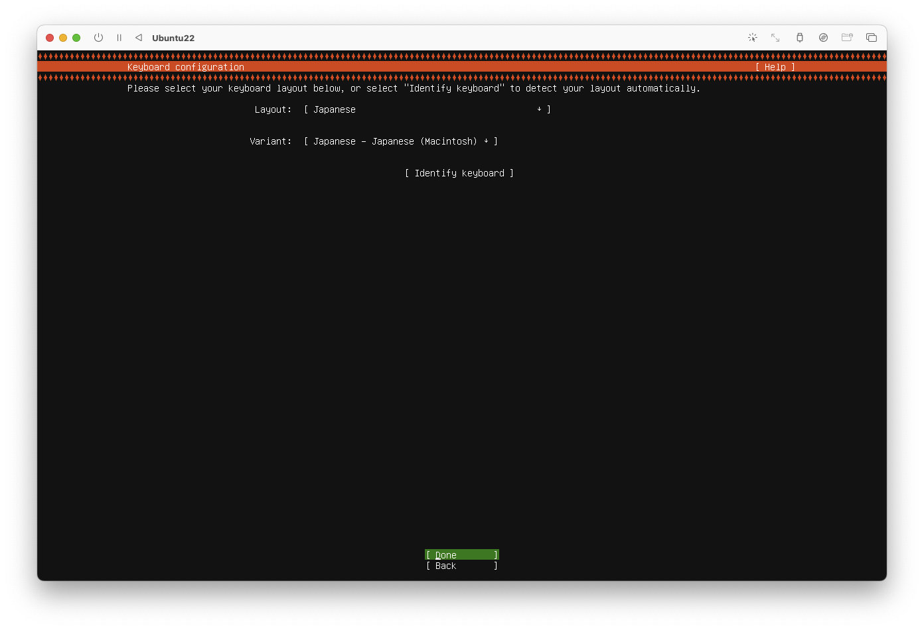Image resolution: width=924 pixels, height=630 pixels.
Task: Click the green zoom window button
Action: [x=76, y=38]
